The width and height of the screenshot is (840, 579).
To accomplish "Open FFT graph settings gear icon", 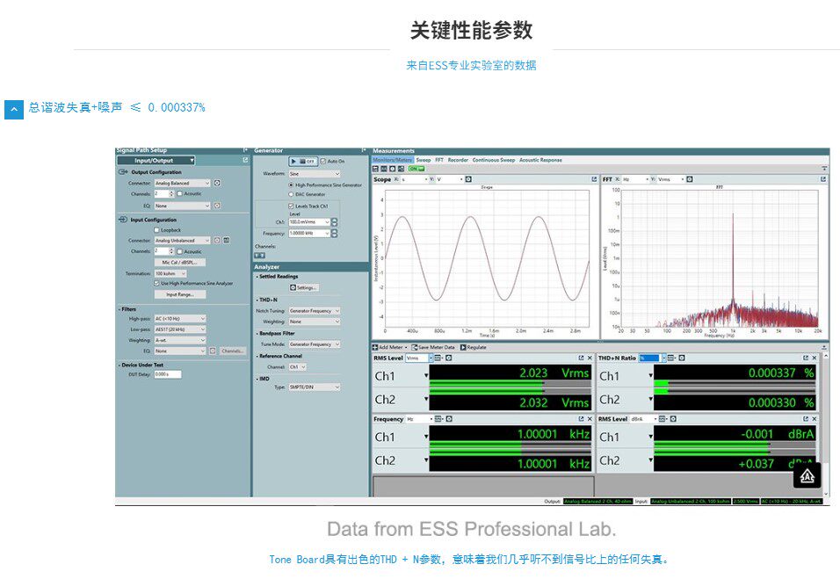I will [x=690, y=179].
